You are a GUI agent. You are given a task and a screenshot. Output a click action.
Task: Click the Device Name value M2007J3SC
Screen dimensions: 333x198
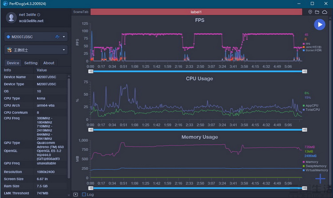(x=47, y=77)
